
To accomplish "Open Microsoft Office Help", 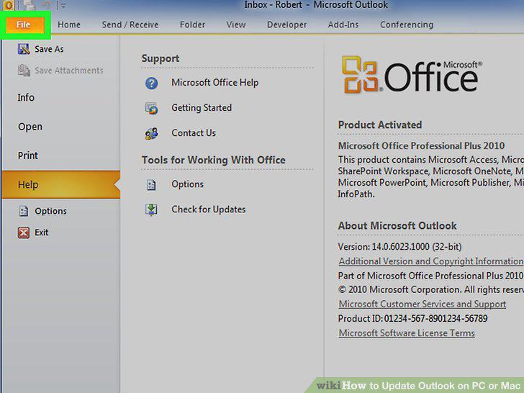I will pyautogui.click(x=215, y=83).
